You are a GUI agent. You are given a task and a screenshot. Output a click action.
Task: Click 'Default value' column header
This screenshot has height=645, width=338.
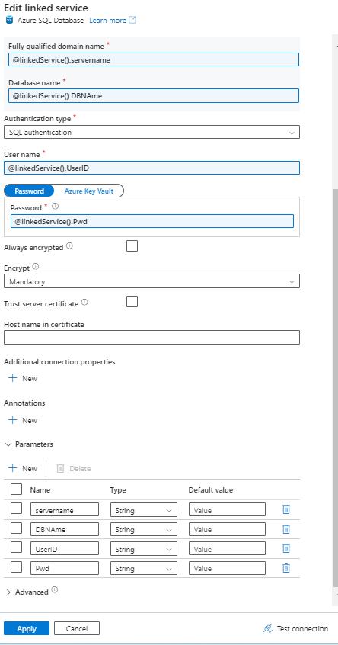coord(211,490)
